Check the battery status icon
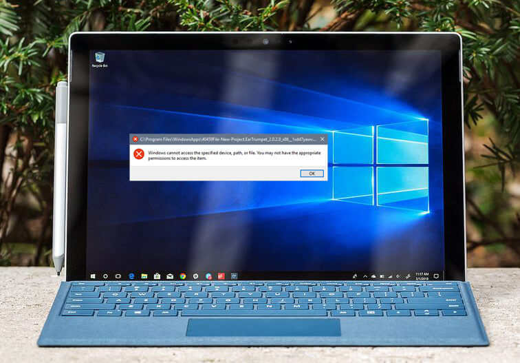 (382, 276)
